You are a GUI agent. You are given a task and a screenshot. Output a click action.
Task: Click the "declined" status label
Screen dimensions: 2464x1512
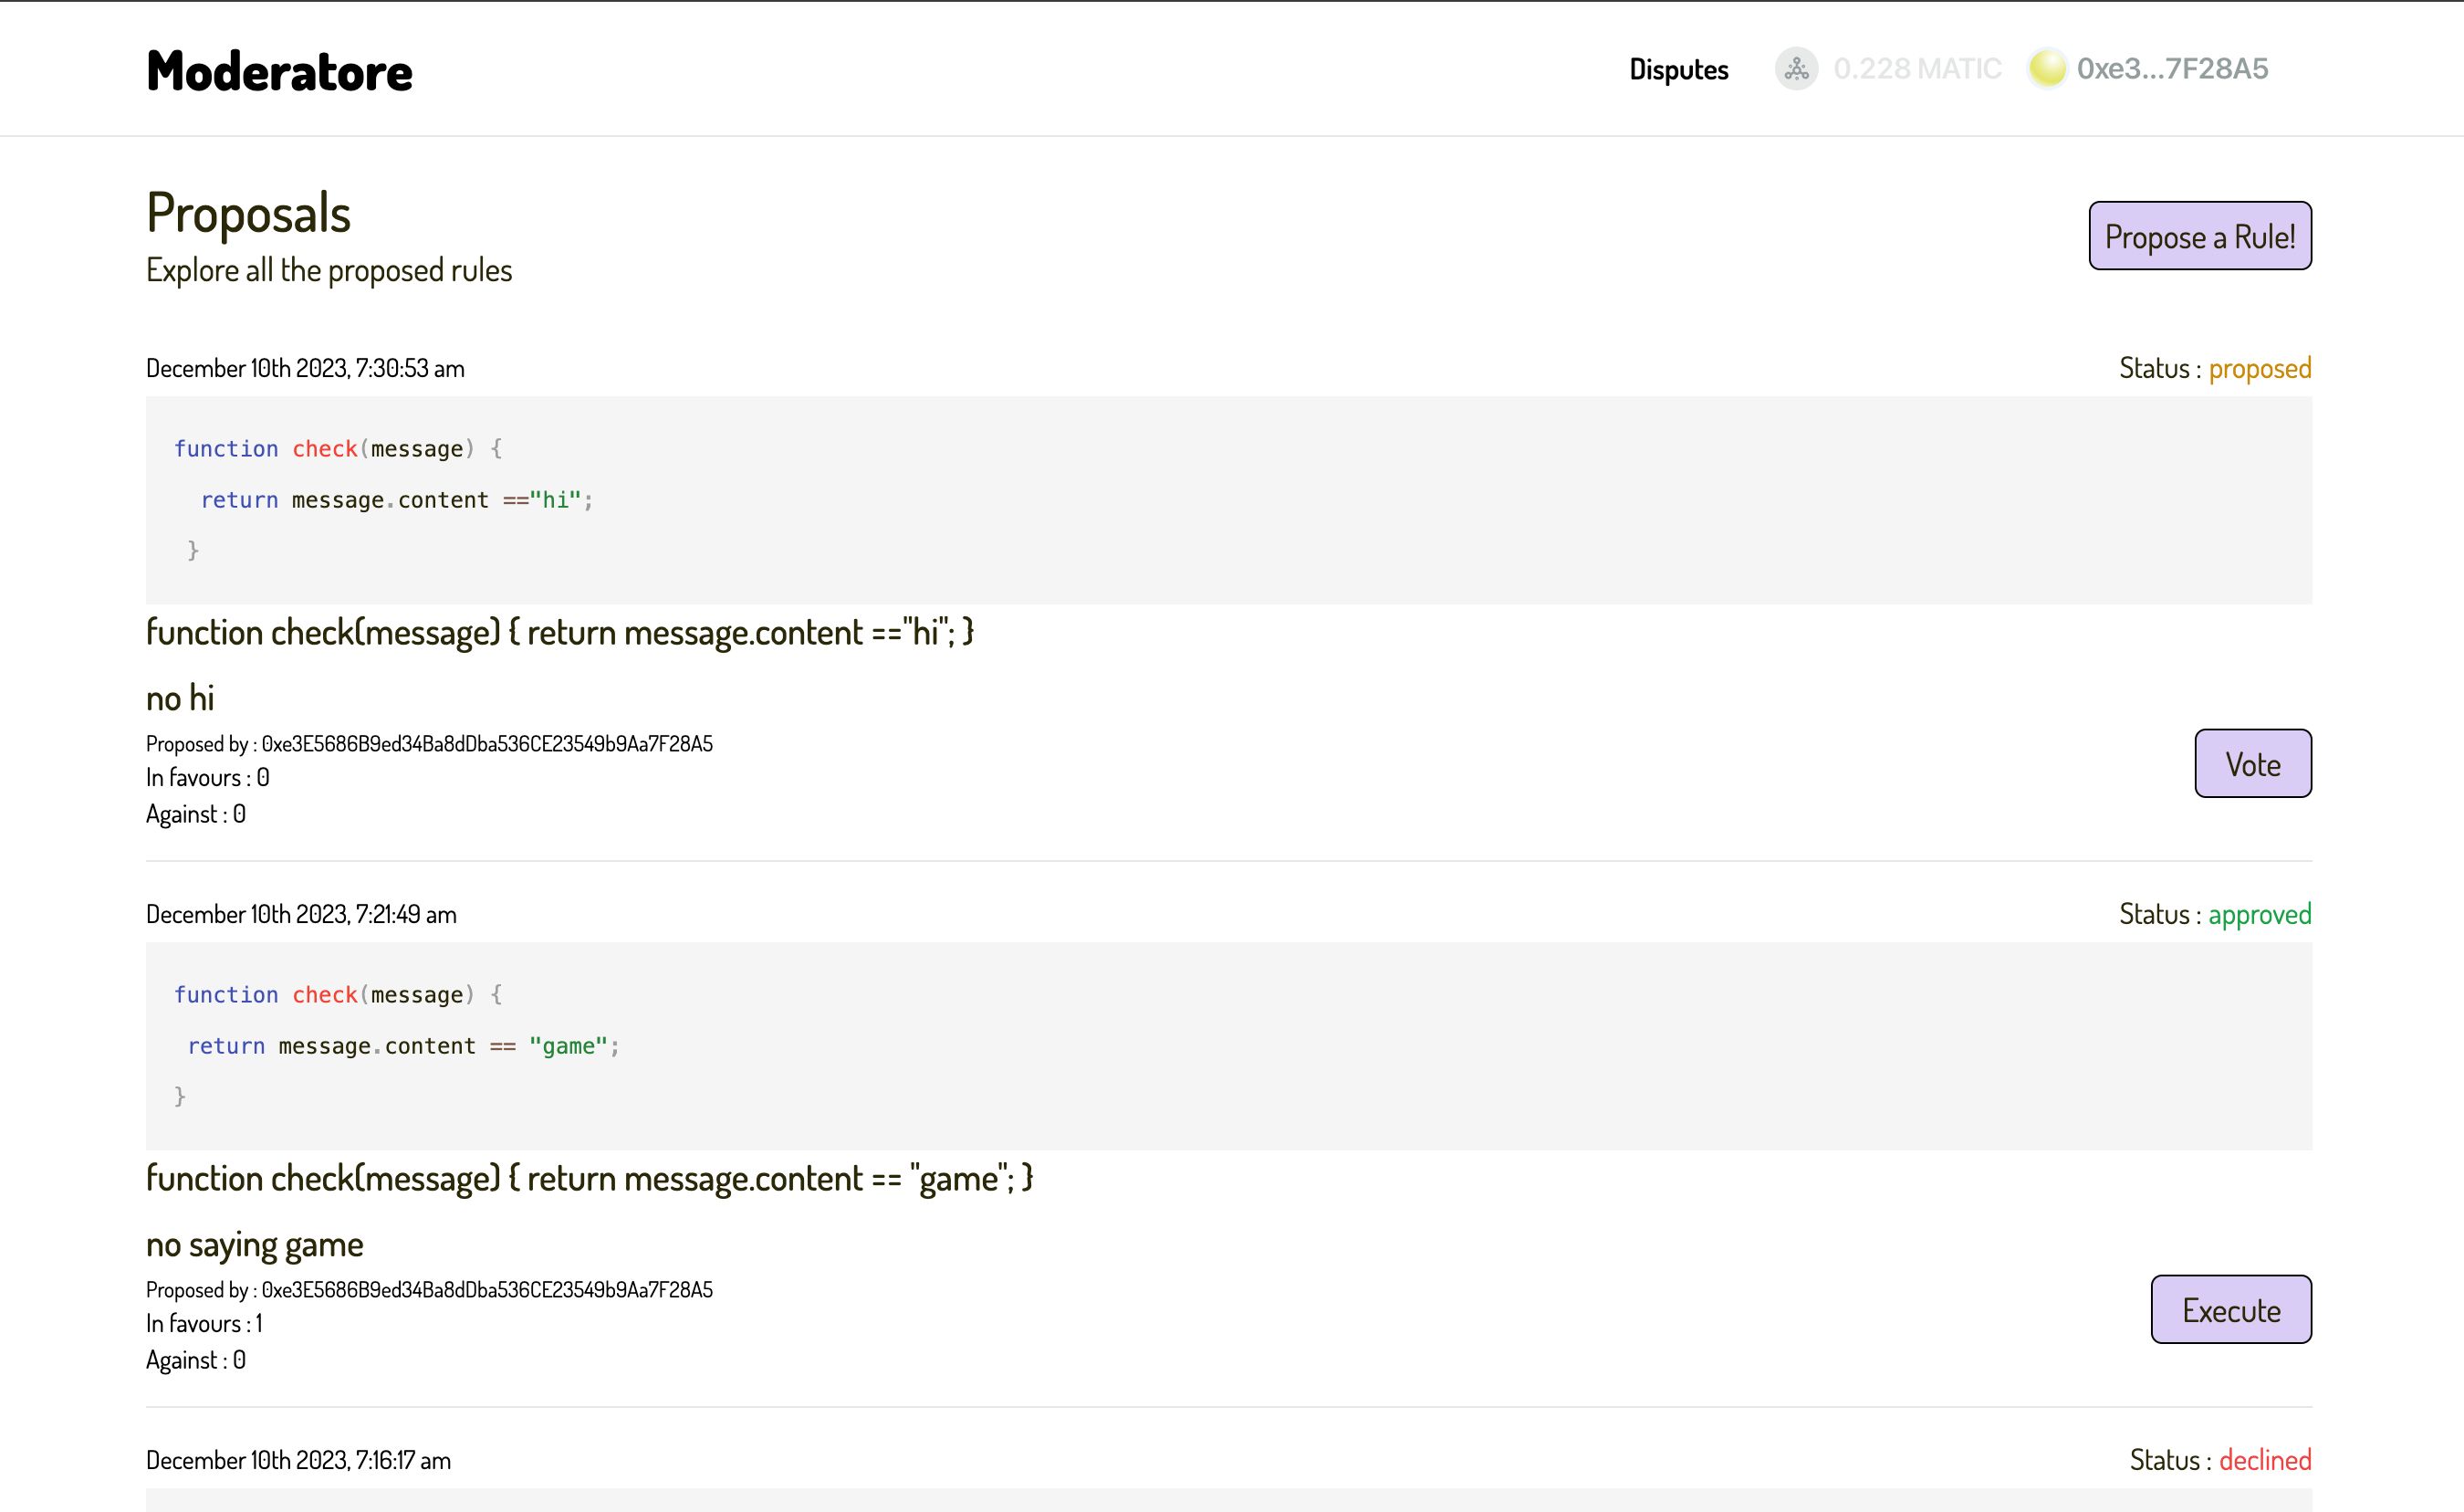click(x=2265, y=1461)
